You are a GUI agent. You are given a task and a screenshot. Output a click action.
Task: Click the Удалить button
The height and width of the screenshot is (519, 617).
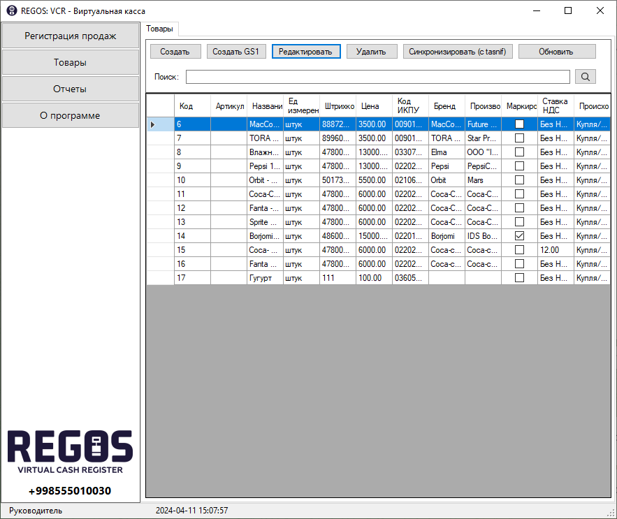tap(371, 52)
